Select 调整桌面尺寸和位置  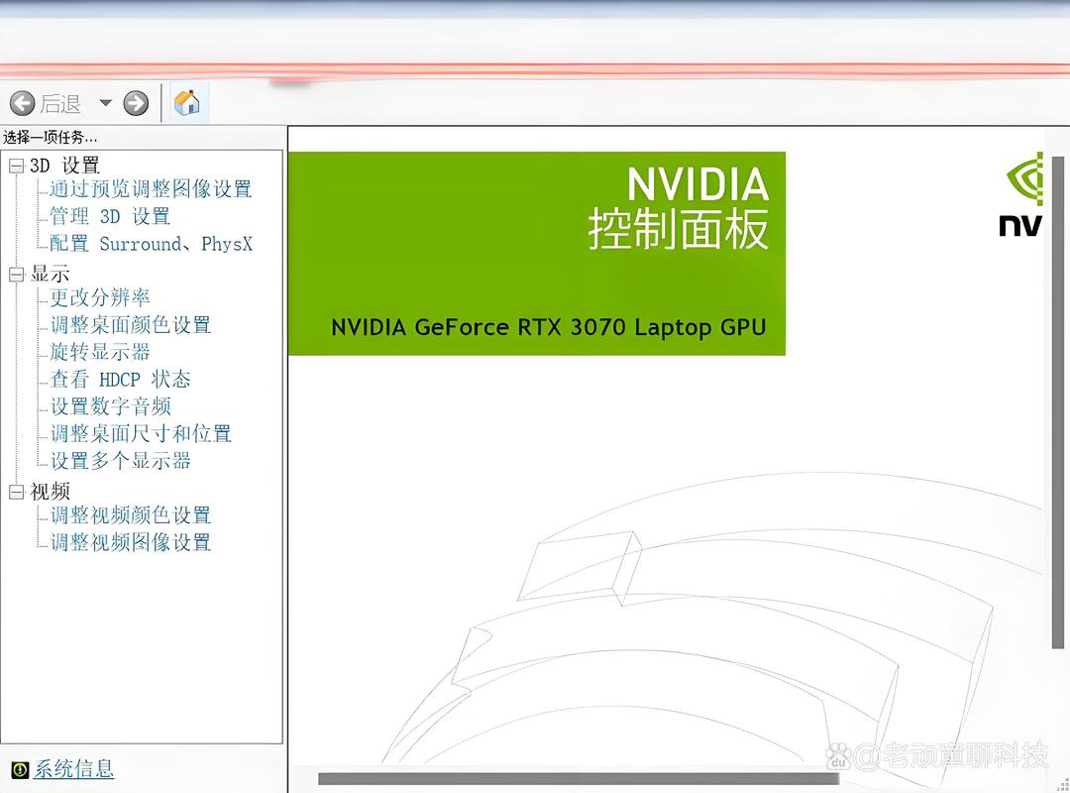coord(141,434)
